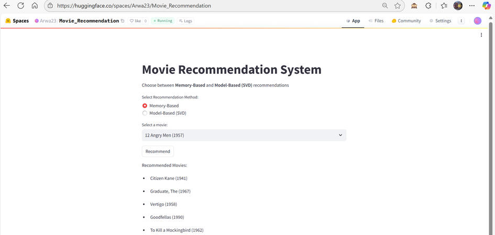
Task: Go to browser home page icon
Action: point(35,6)
